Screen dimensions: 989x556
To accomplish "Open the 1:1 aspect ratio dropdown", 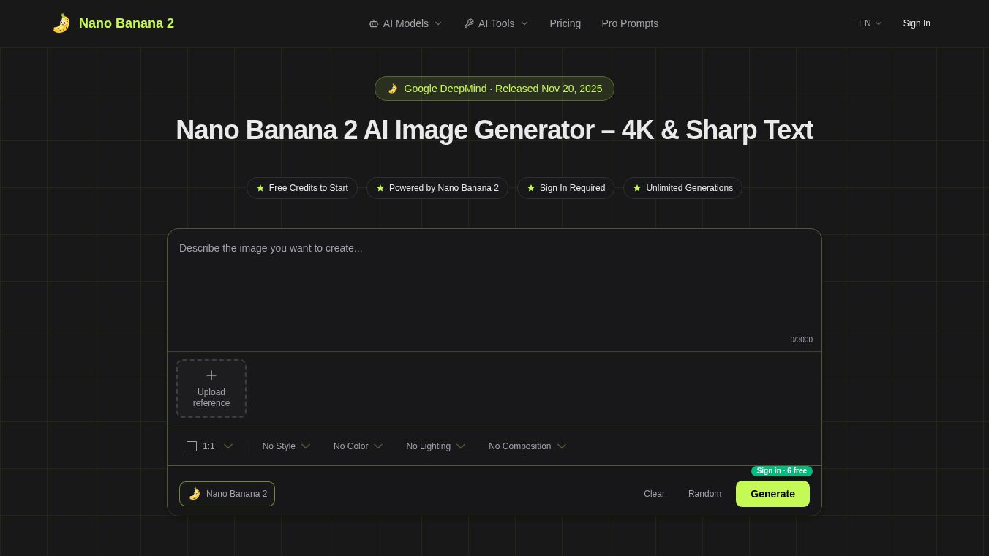I will [210, 446].
